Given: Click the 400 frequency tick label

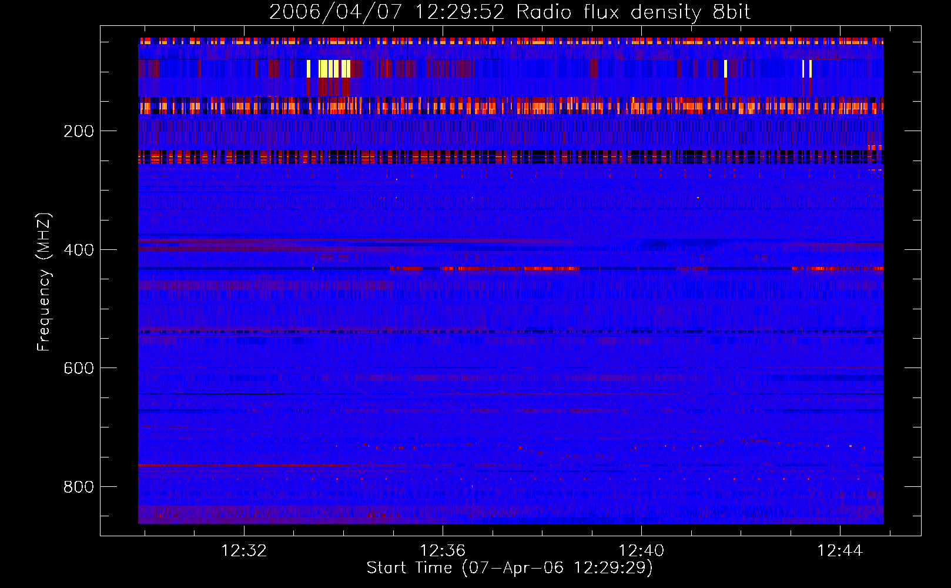Looking at the screenshot, I should pyautogui.click(x=79, y=249).
